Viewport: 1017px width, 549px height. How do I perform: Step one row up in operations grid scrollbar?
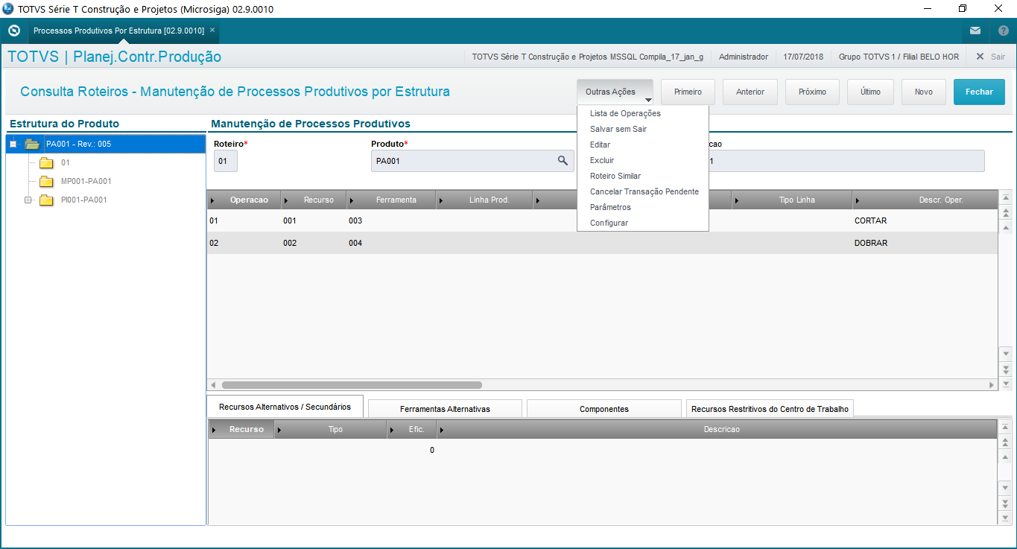pyautogui.click(x=1006, y=227)
